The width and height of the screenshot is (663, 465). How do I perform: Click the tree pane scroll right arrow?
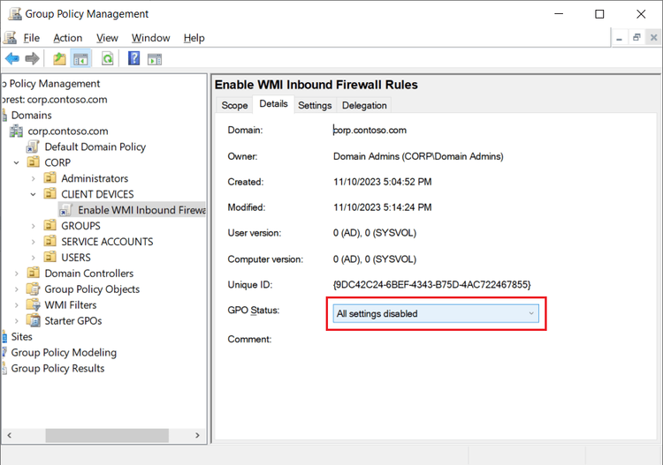[x=197, y=435]
